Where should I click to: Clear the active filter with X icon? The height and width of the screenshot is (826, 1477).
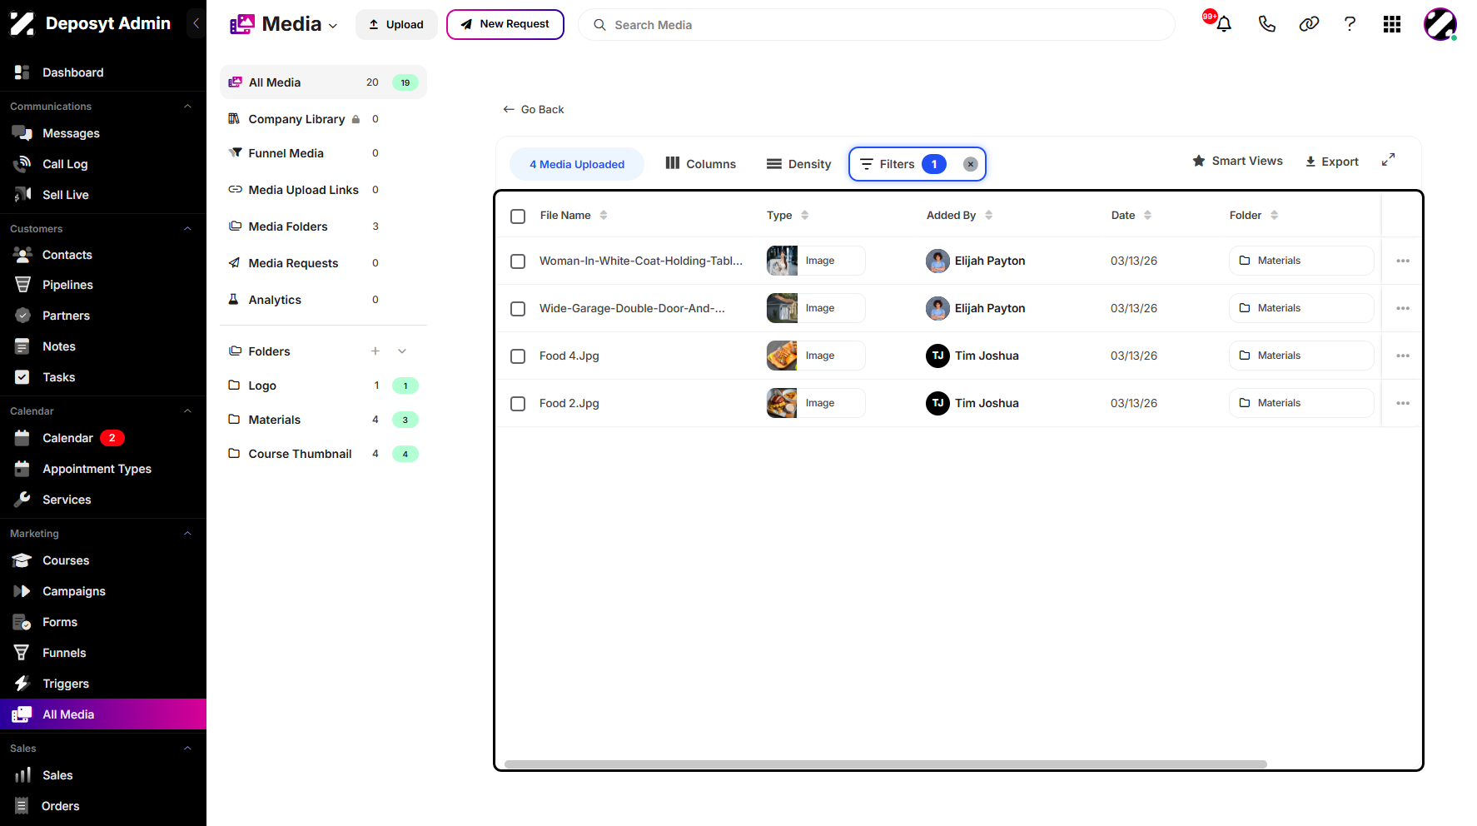click(x=970, y=164)
